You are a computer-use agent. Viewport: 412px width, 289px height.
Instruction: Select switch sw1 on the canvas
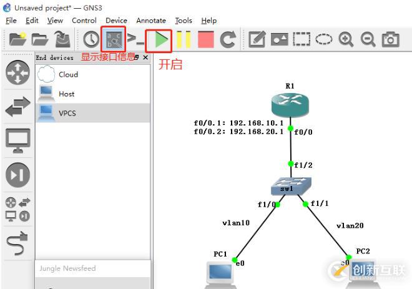(291, 186)
